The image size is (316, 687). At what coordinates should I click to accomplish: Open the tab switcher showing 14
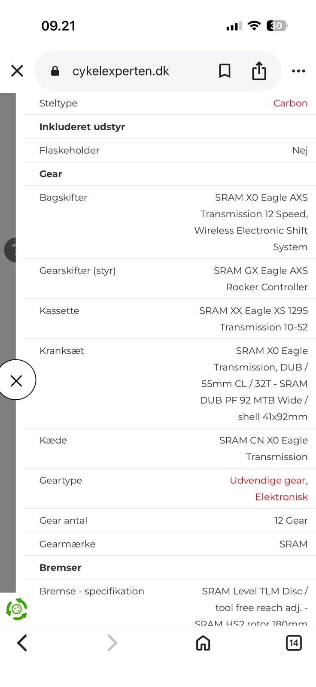point(294,643)
